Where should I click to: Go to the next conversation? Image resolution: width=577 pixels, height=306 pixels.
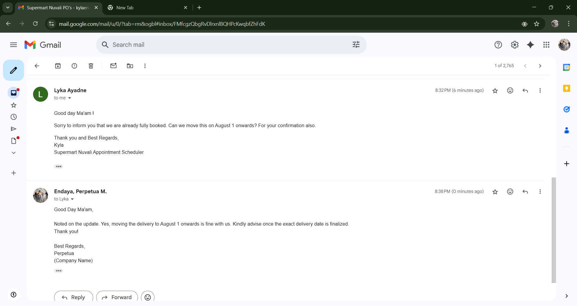tap(540, 66)
